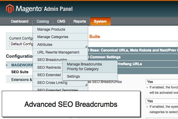
Task: Open the Dashboard menu
Action: coord(20,21)
